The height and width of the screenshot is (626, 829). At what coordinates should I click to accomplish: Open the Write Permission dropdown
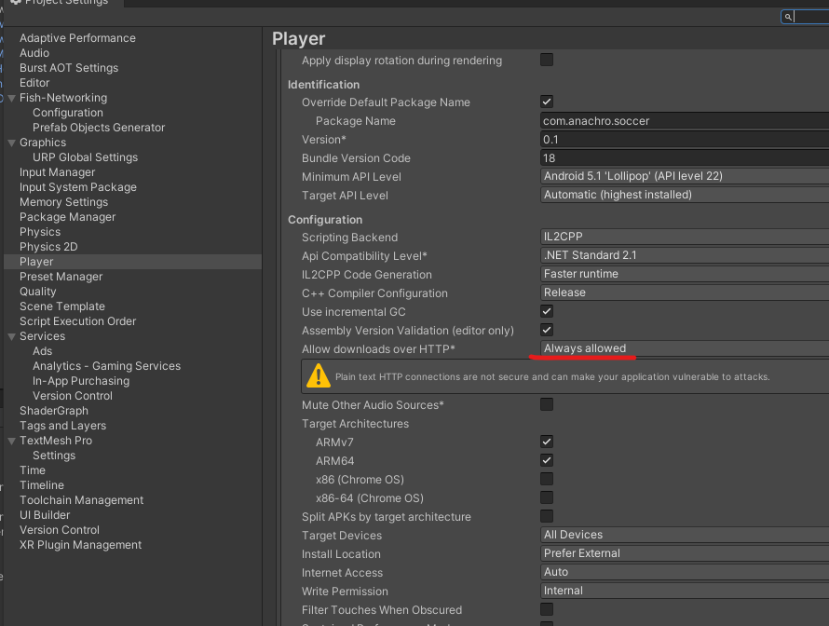pyautogui.click(x=685, y=591)
